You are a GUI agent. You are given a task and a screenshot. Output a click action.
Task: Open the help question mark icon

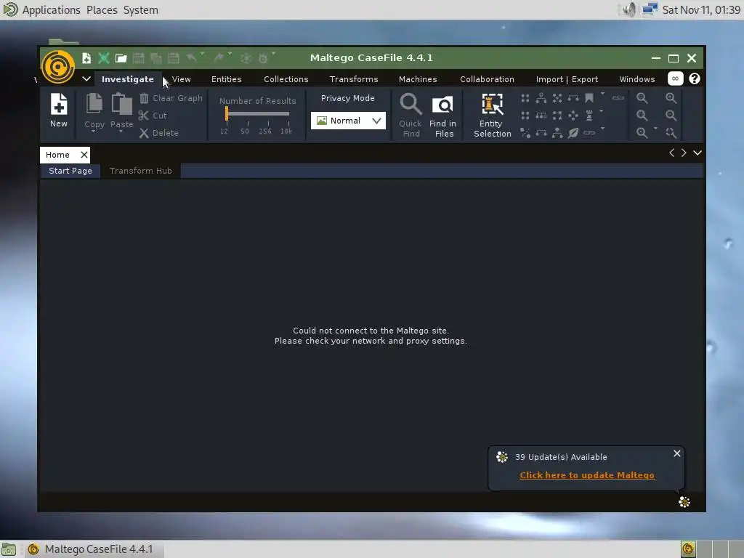point(694,78)
